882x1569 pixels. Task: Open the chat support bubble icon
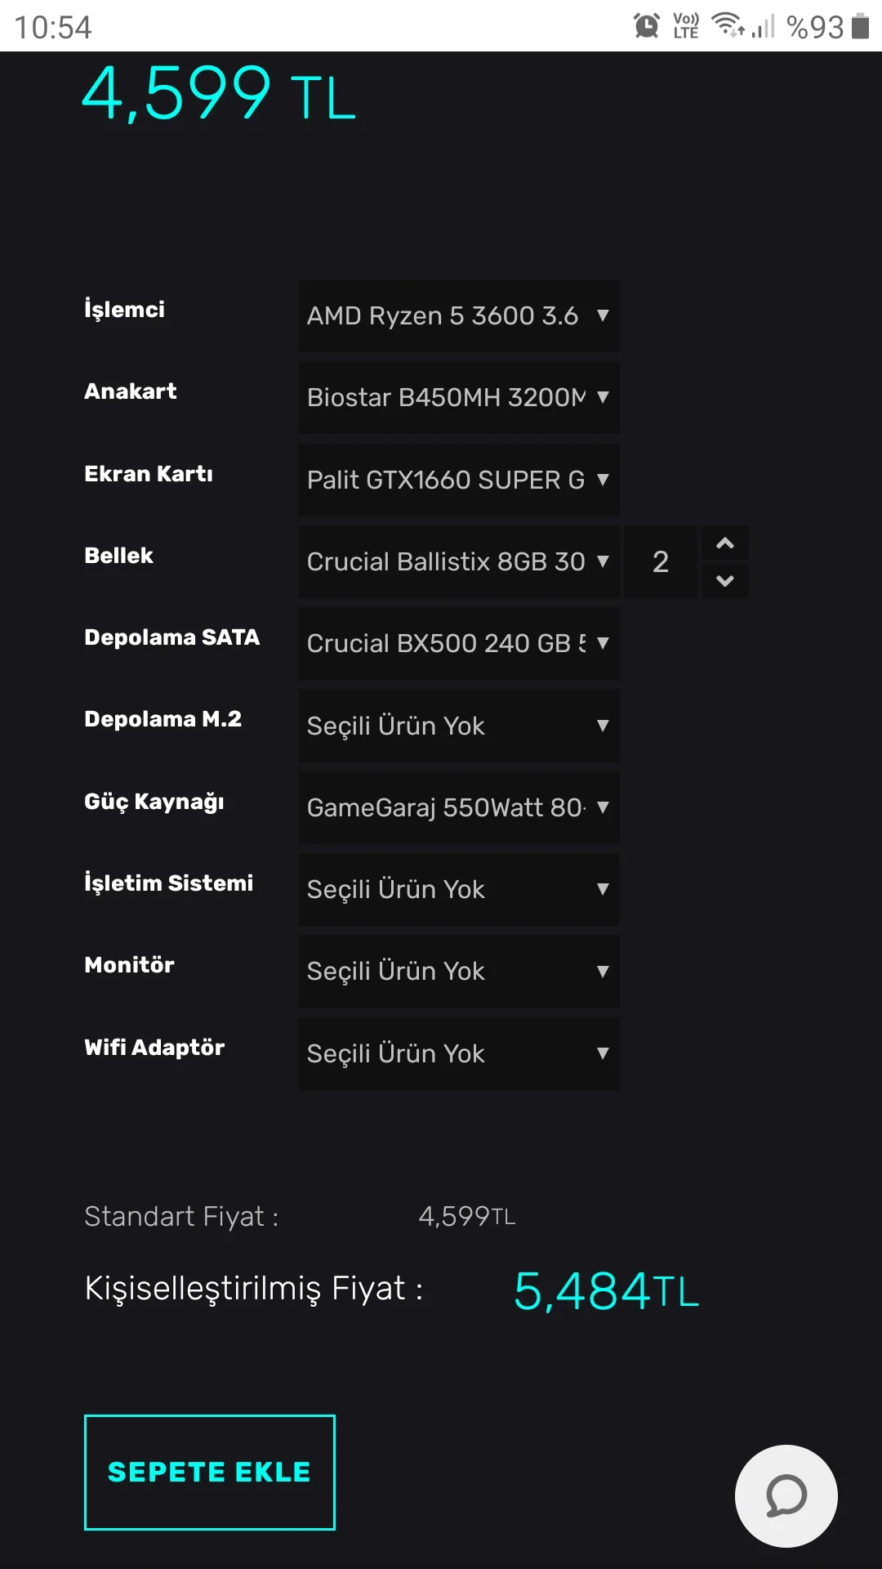pos(785,1495)
